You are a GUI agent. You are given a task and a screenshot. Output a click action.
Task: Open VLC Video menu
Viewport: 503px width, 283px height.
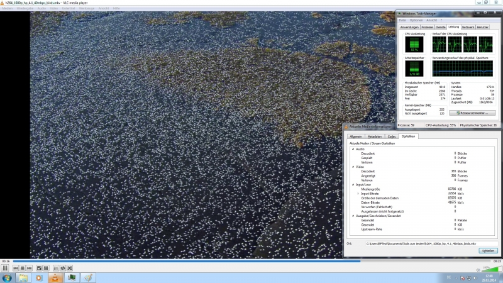[54, 8]
